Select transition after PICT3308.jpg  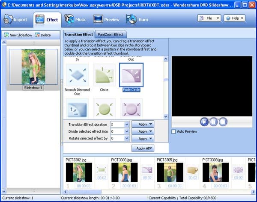(238, 170)
